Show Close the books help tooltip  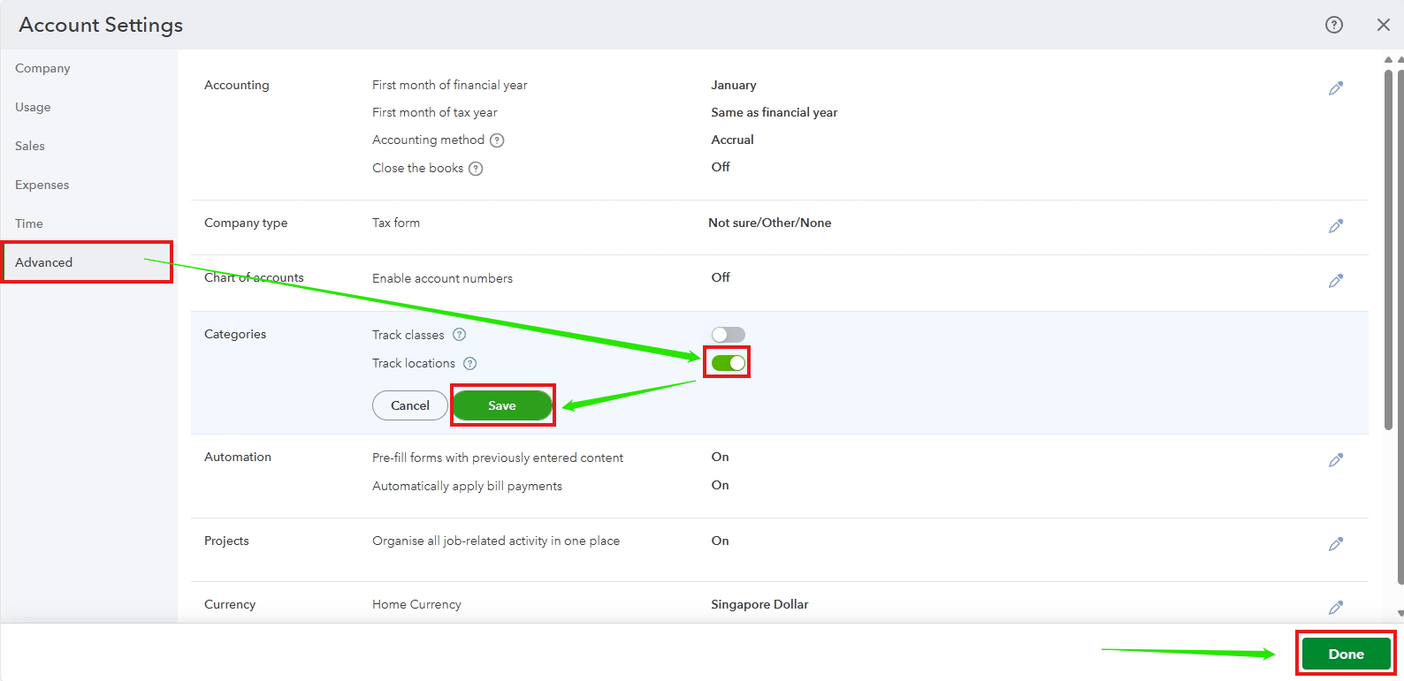pos(476,169)
